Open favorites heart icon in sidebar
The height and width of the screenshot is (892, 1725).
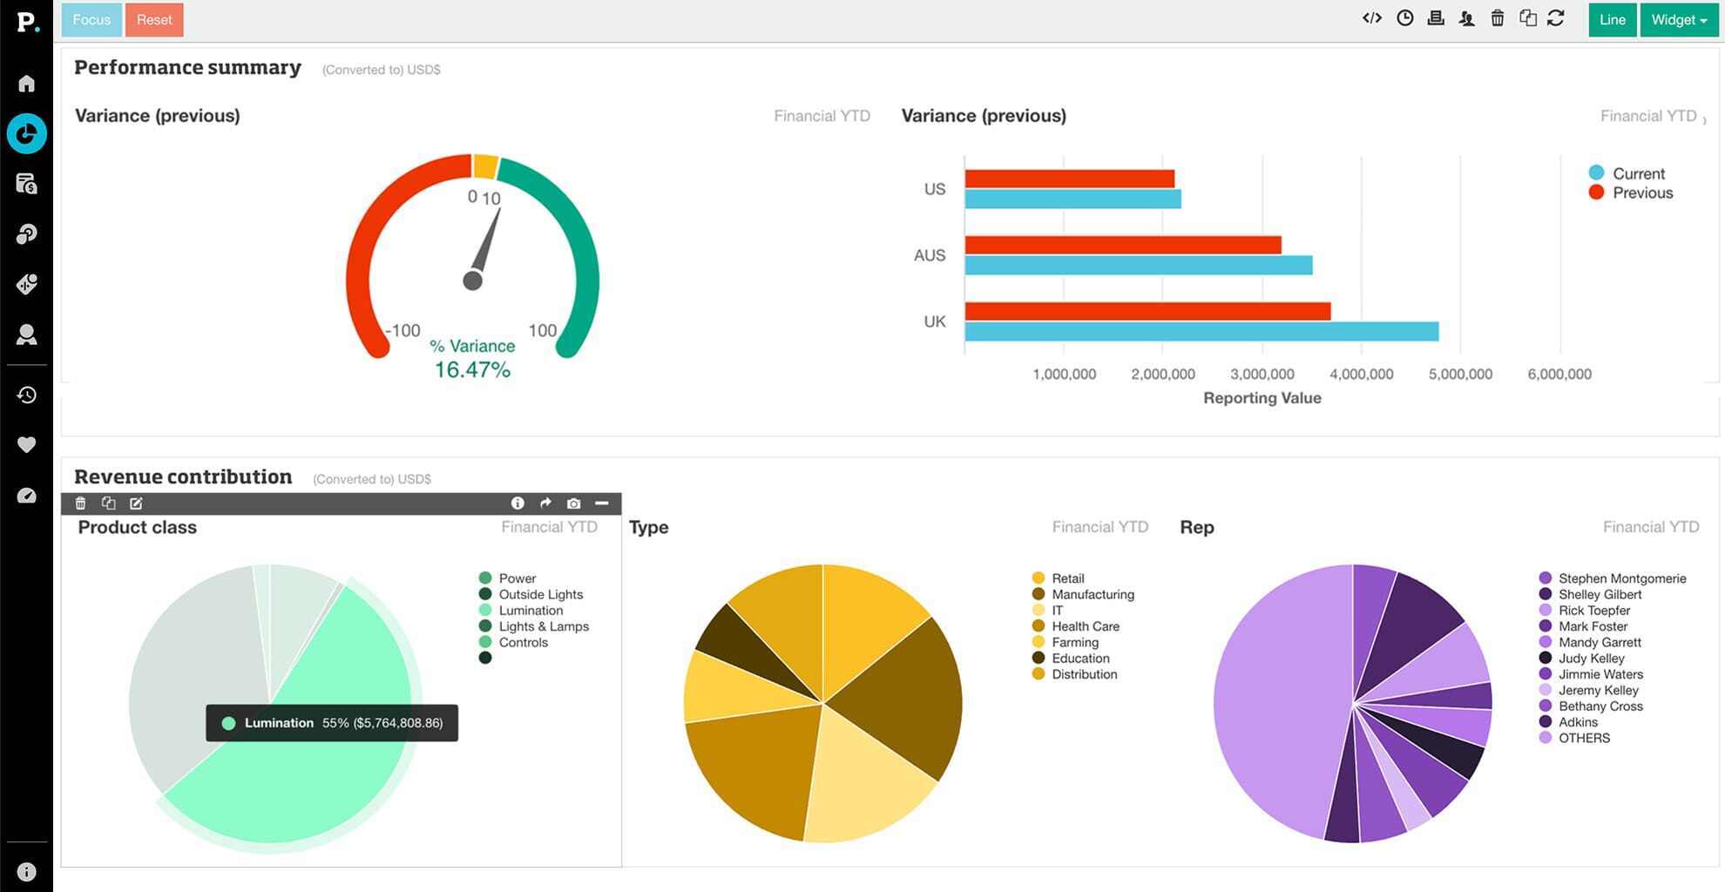[x=27, y=445]
